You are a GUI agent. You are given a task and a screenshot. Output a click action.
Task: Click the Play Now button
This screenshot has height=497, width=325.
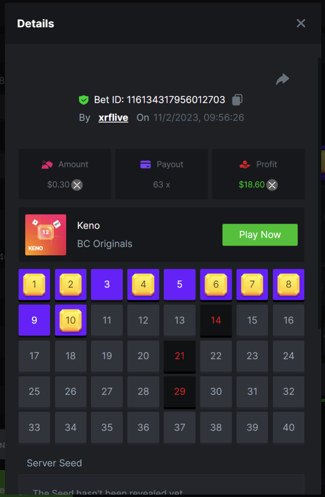tap(260, 235)
